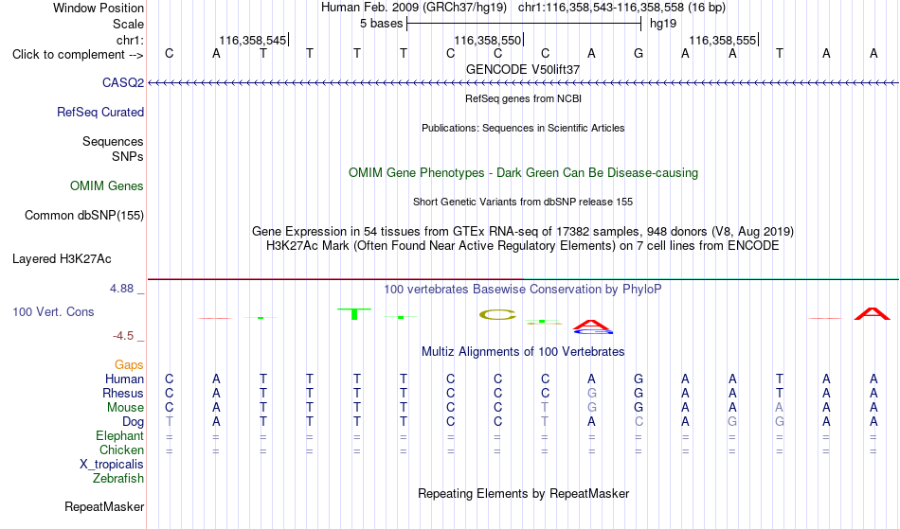Click the Layered H3K27Ac track label
900x529 pixels.
click(x=62, y=259)
